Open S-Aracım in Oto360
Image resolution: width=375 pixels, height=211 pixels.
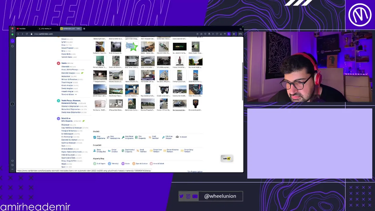pos(181,137)
